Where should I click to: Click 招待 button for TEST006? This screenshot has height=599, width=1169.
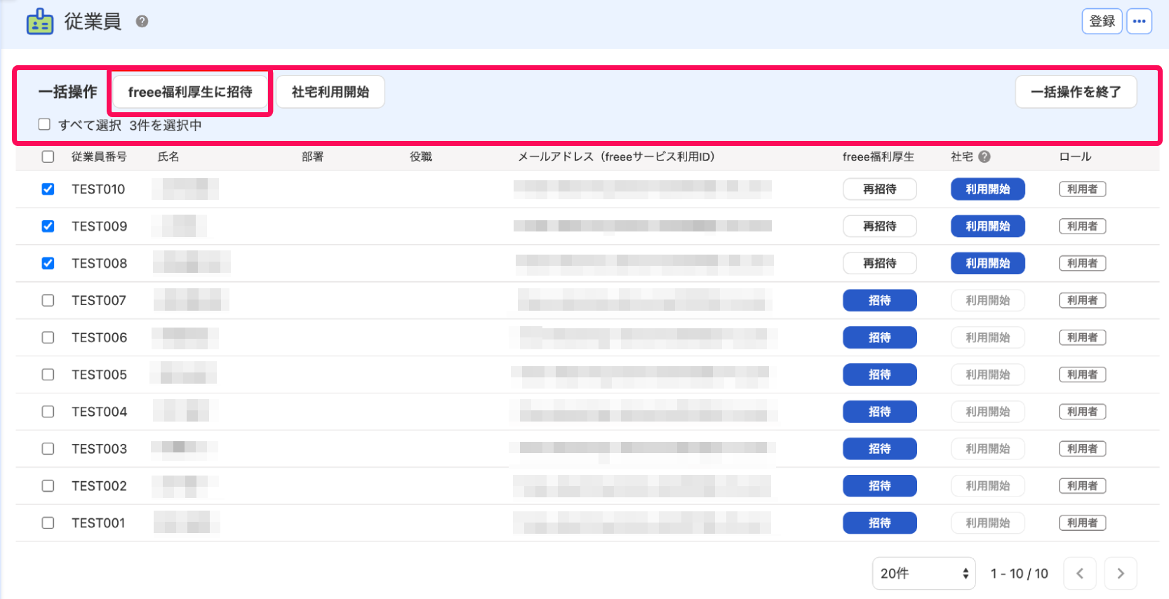pyautogui.click(x=880, y=337)
